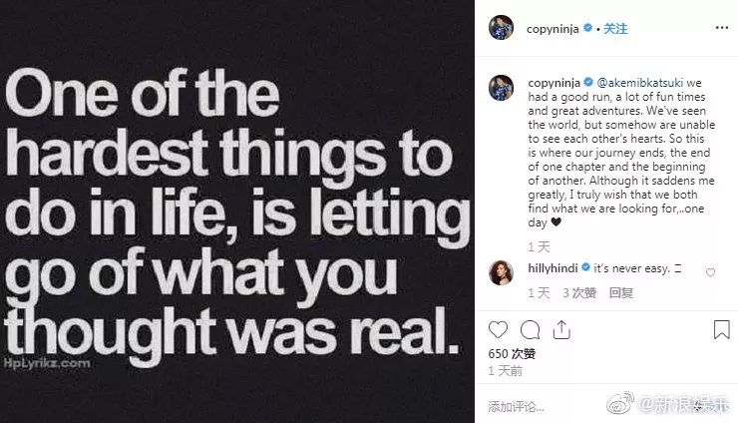Viewport: 738px width, 423px height.
Task: Open the @akemibkatsuki mention link
Action: 644,81
